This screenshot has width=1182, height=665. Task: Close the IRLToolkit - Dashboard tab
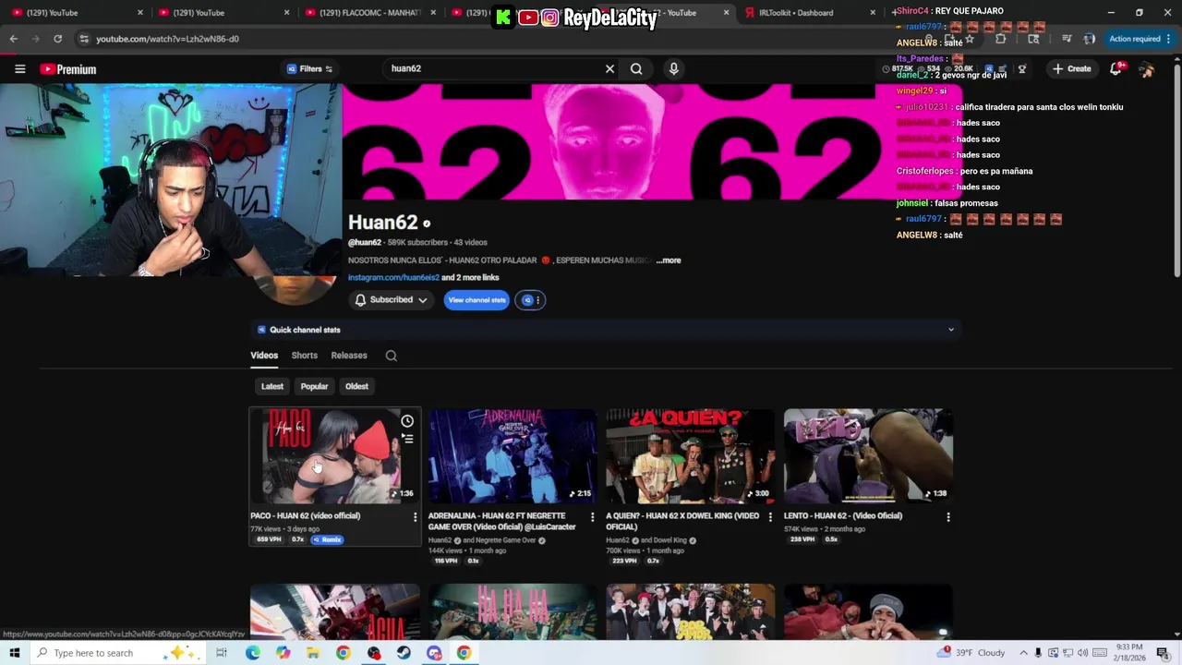coord(873,13)
